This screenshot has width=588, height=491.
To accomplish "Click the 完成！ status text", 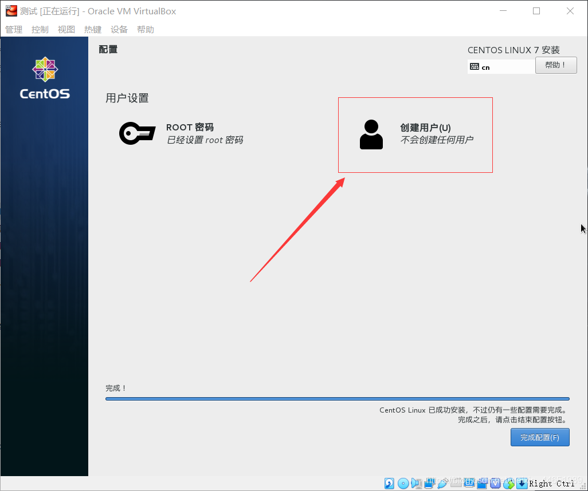I will tap(116, 388).
